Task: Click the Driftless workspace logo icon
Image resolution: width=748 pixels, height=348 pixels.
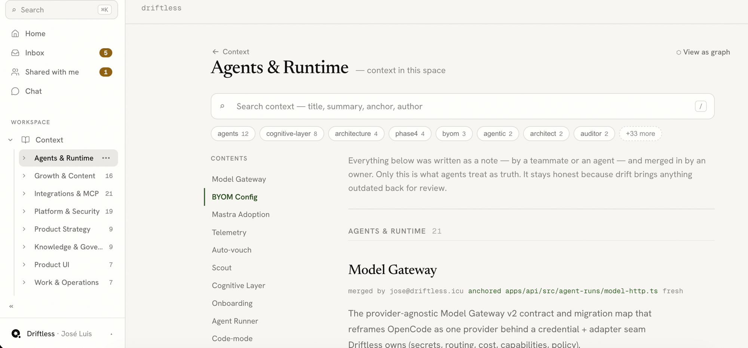Action: click(x=16, y=333)
